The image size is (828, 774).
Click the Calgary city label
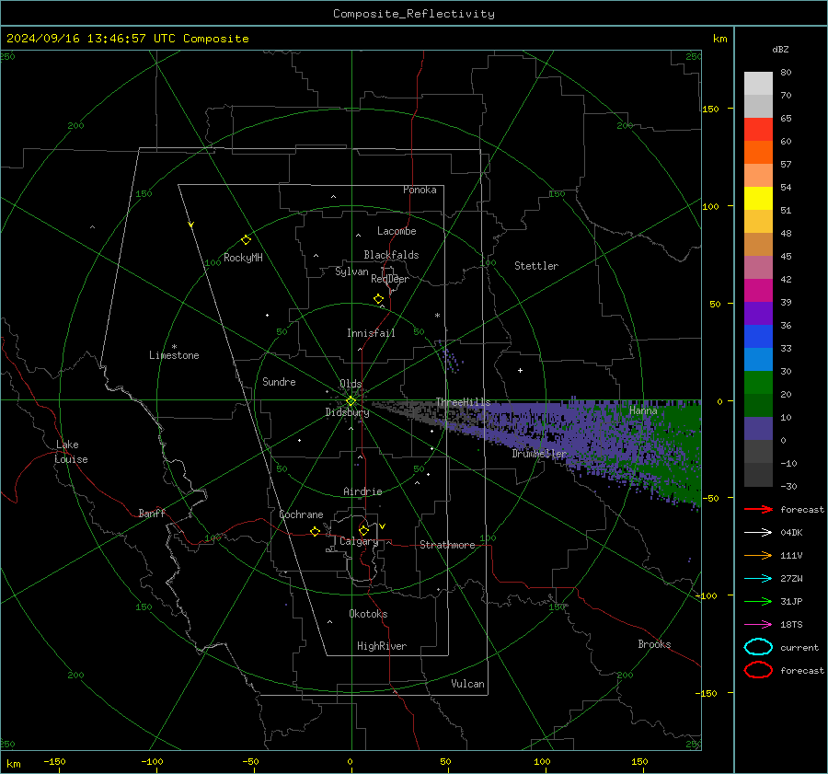[359, 541]
